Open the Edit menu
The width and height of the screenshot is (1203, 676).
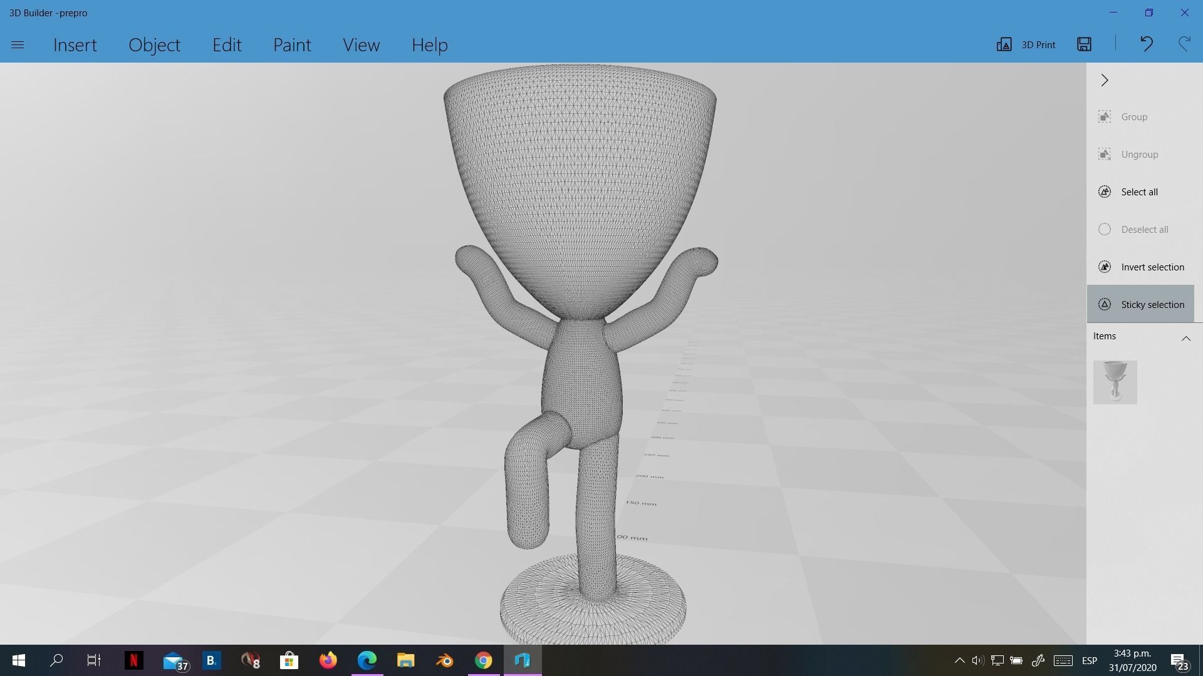point(227,45)
